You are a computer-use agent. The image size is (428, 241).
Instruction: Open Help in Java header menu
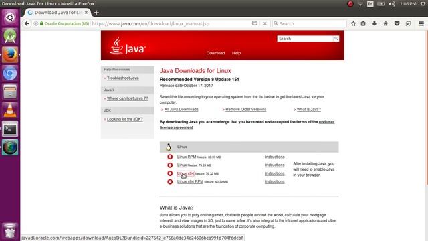pos(236,53)
